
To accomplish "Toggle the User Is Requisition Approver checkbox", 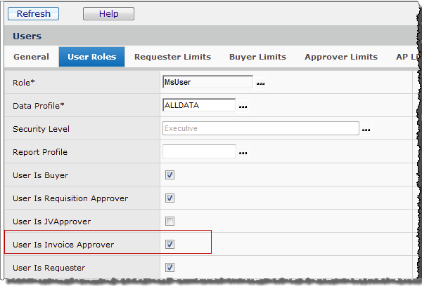I will click(170, 198).
